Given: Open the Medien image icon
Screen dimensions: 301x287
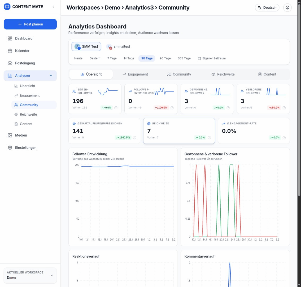Looking at the screenshot, I should [10, 135].
